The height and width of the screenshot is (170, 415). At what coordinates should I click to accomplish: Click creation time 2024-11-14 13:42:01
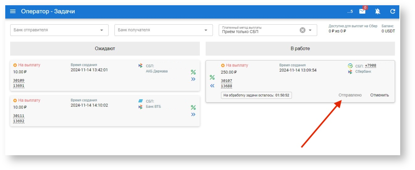(89, 70)
